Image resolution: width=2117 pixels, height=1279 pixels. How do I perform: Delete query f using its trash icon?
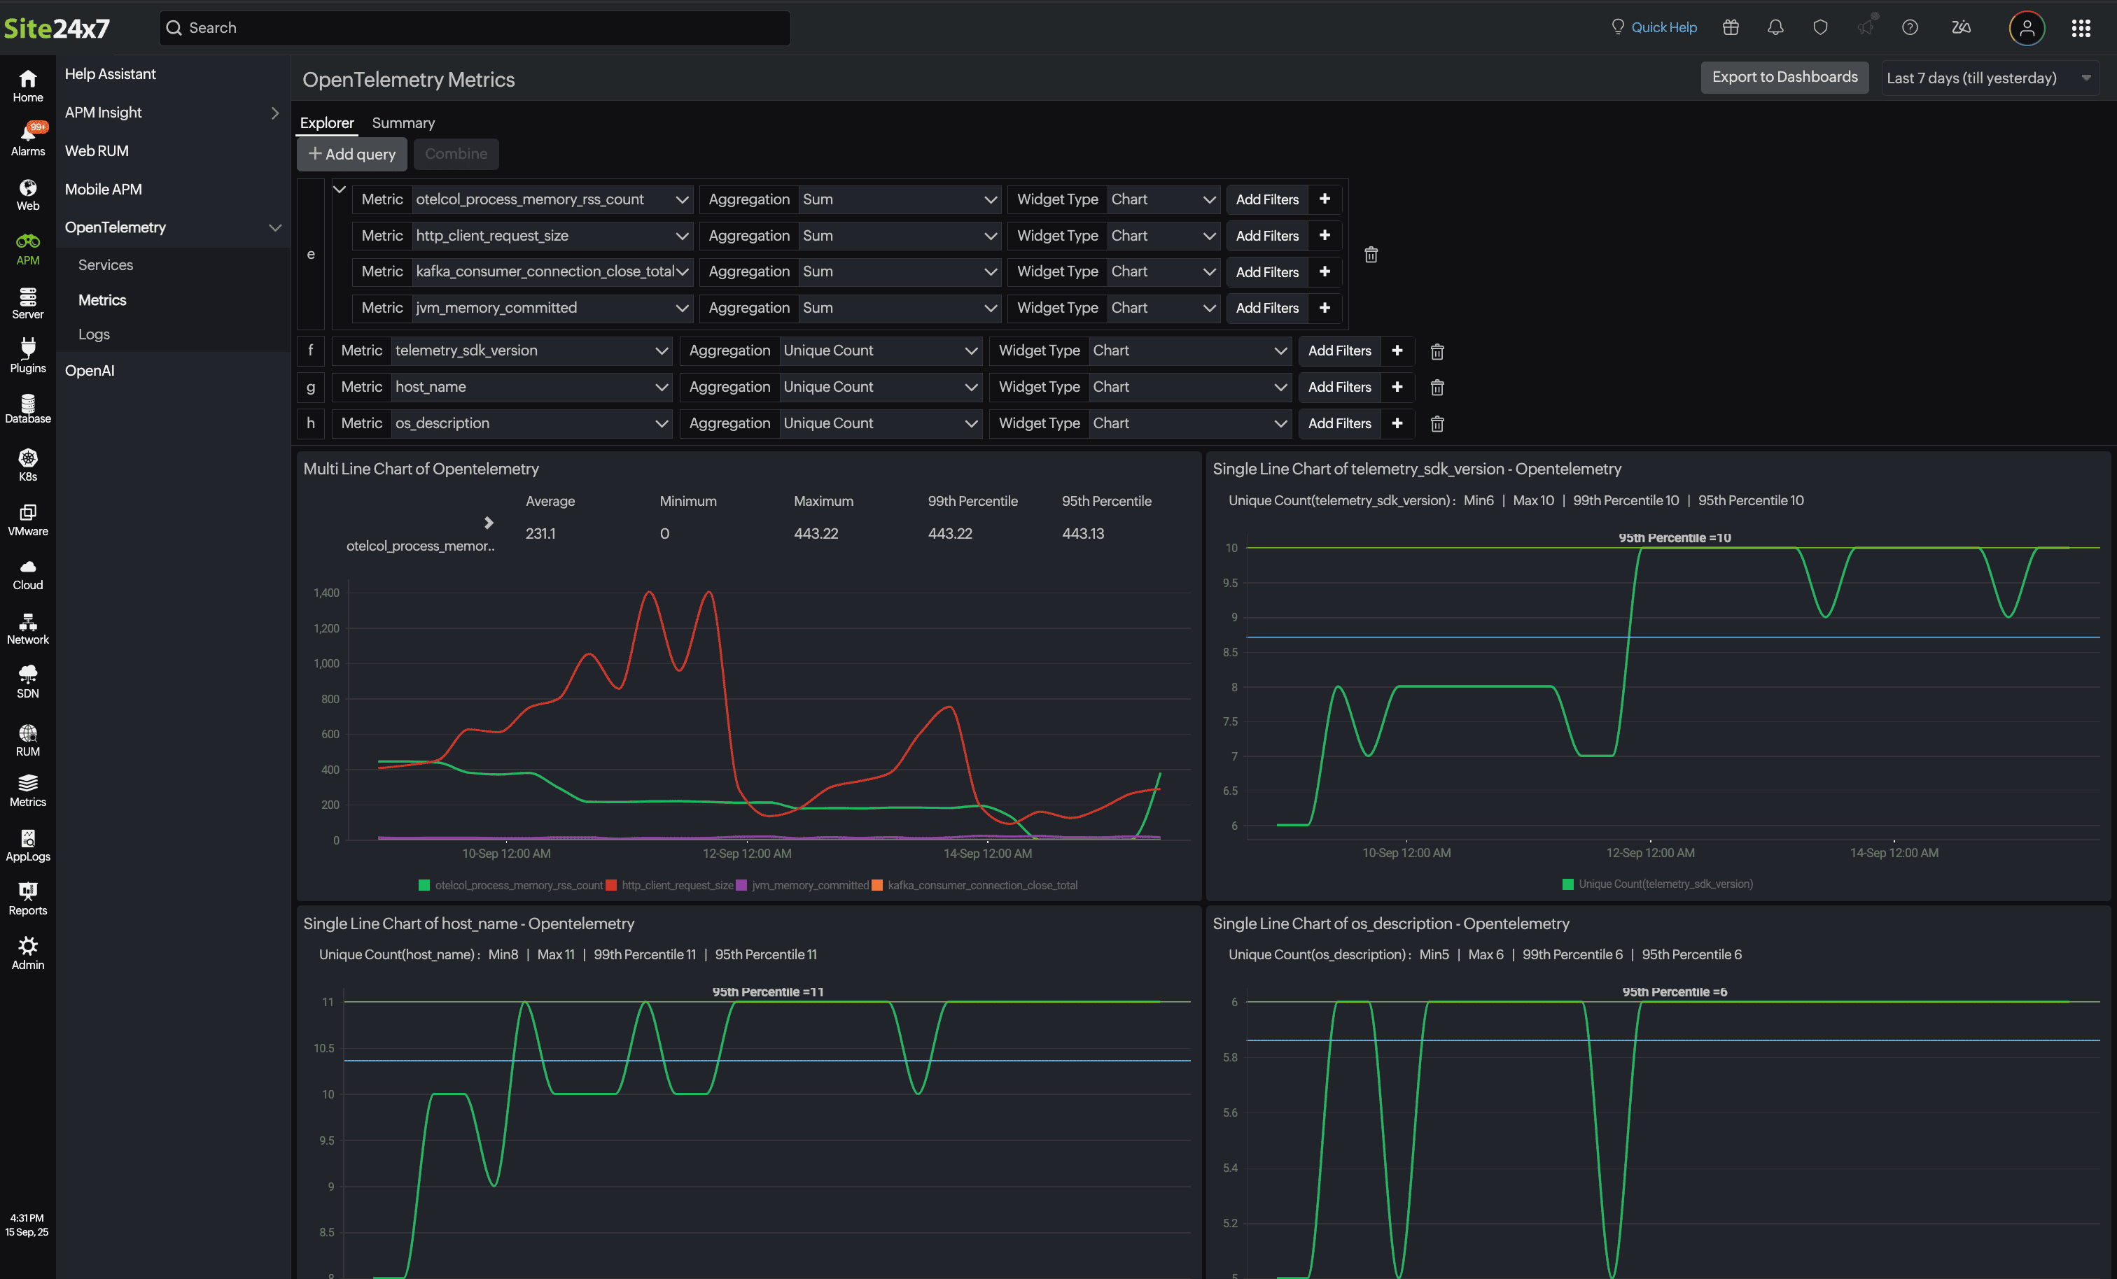click(x=1437, y=351)
